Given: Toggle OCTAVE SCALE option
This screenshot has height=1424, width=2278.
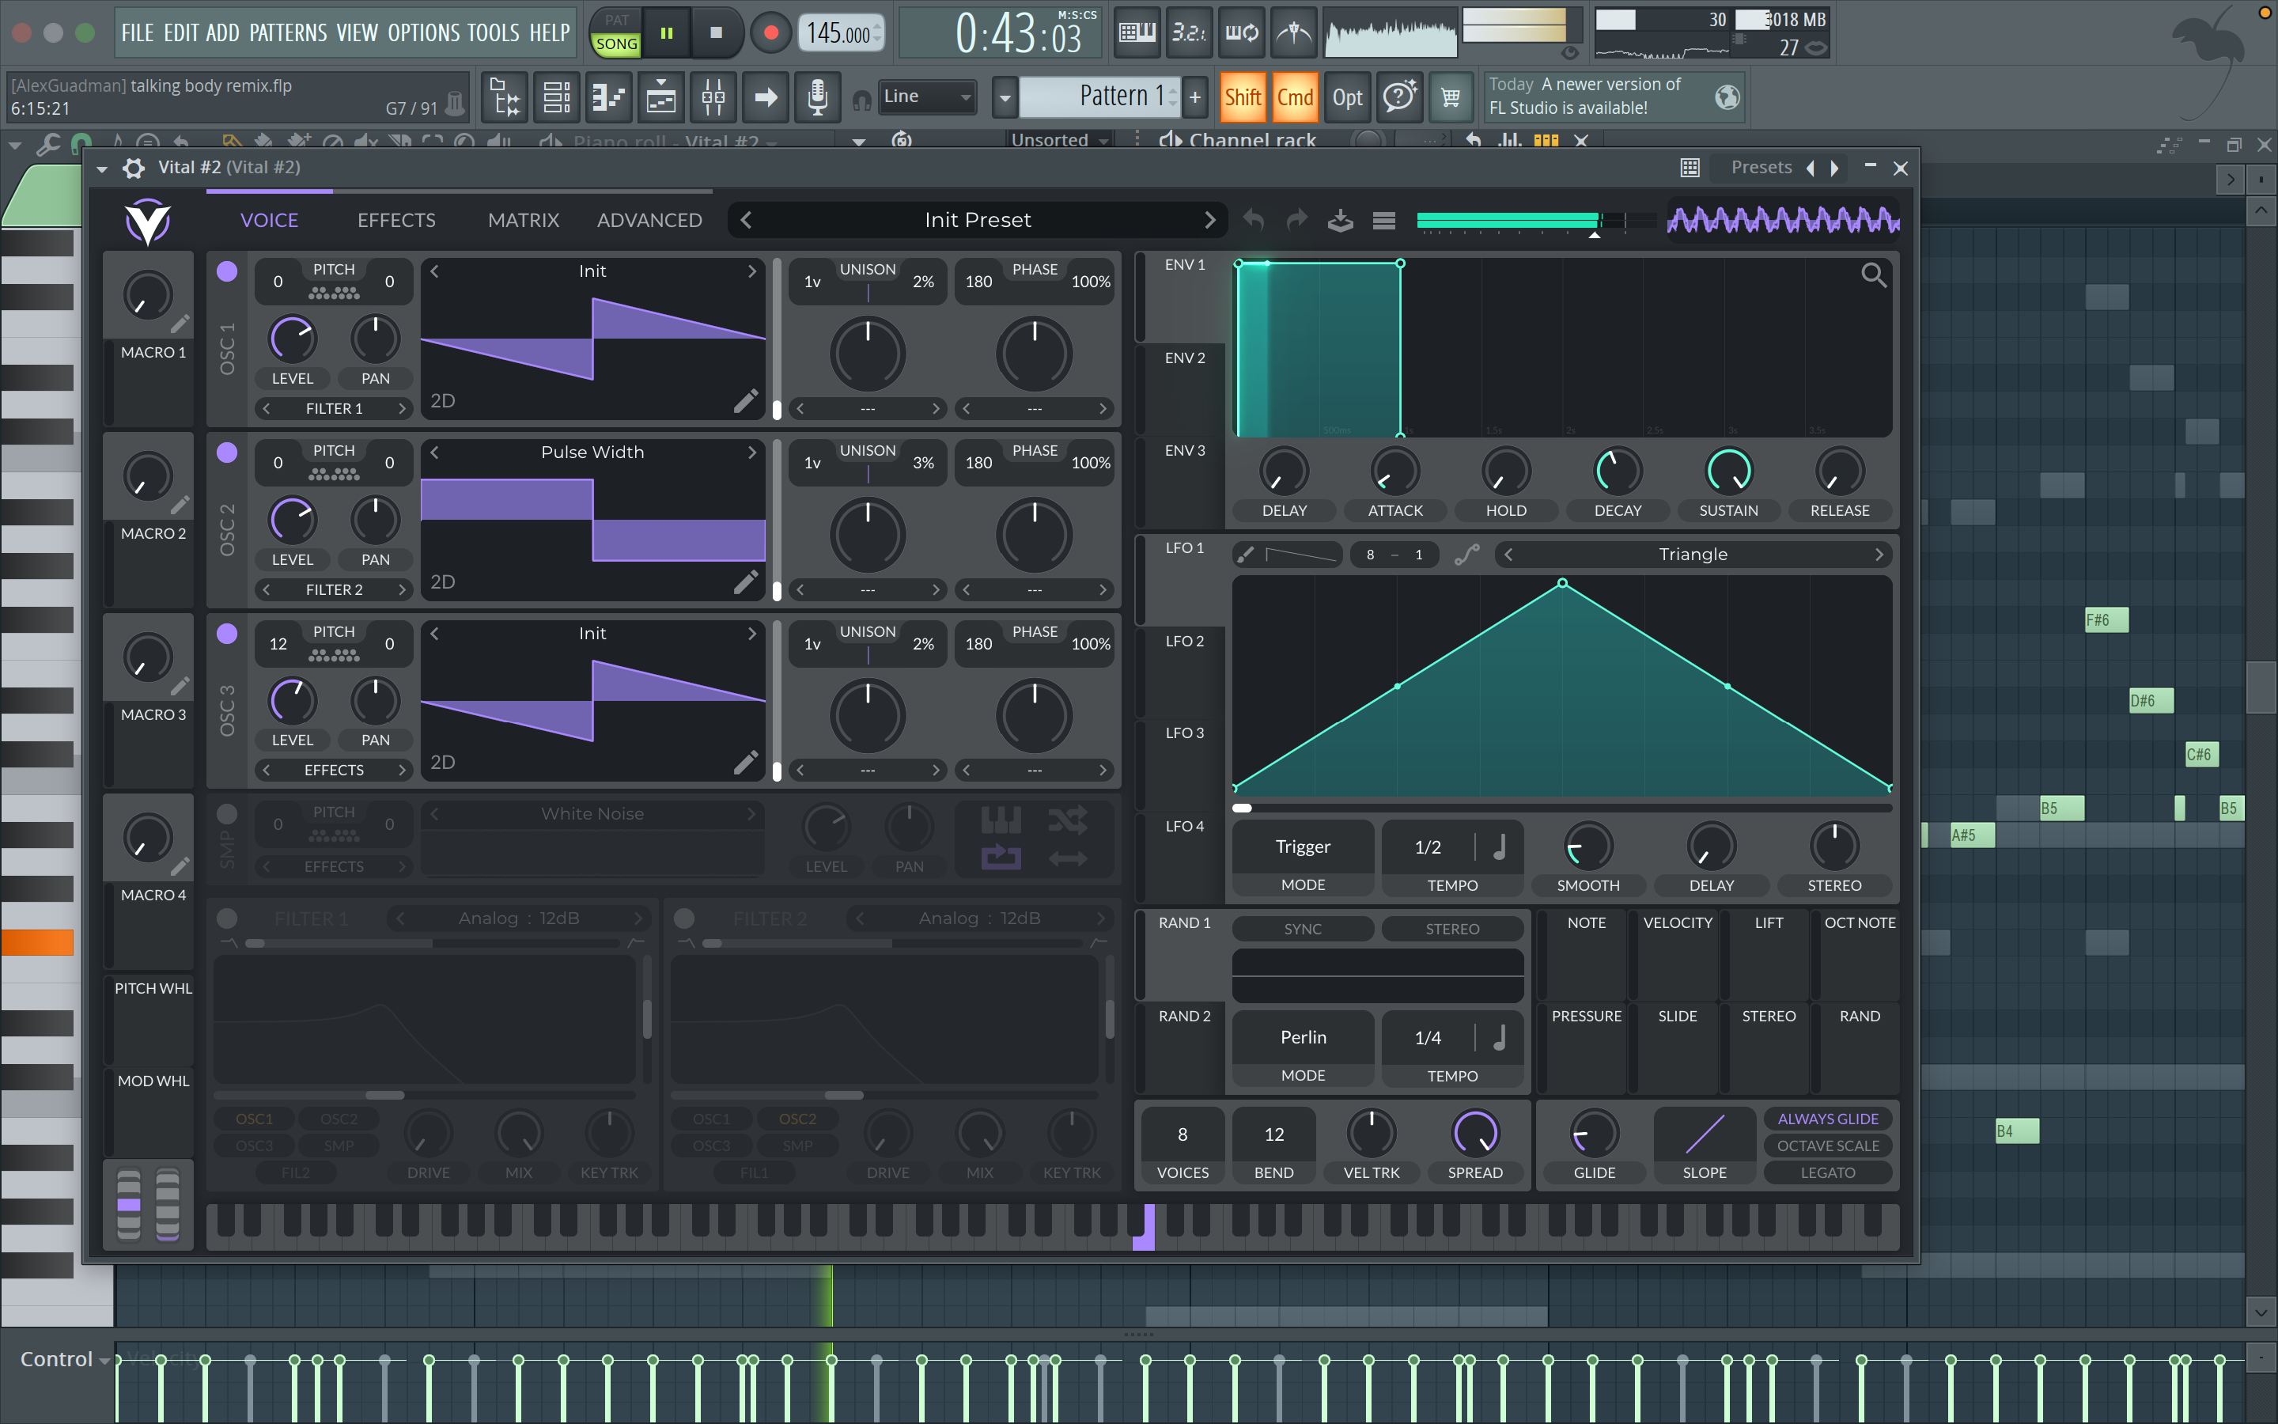Looking at the screenshot, I should (x=1827, y=1146).
